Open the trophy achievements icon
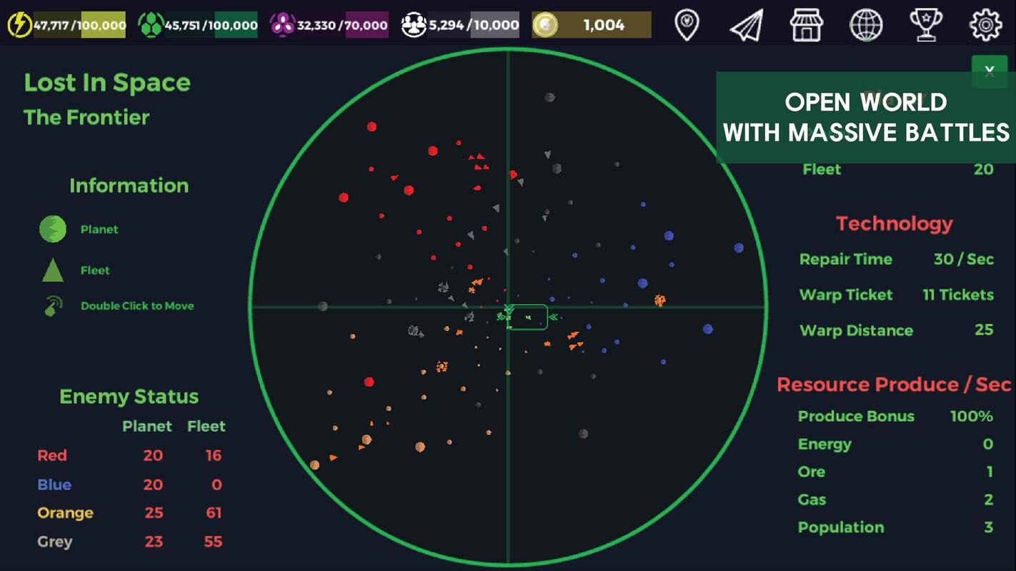This screenshot has width=1016, height=571. 925,25
